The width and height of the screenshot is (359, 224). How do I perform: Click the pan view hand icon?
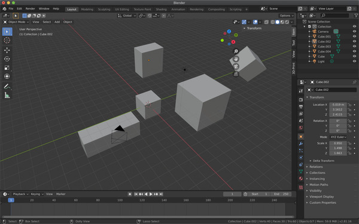point(236,59)
